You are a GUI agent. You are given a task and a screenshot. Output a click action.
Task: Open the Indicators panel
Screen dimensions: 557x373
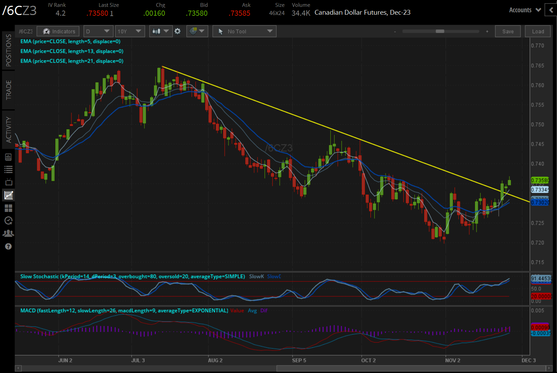[x=58, y=31]
